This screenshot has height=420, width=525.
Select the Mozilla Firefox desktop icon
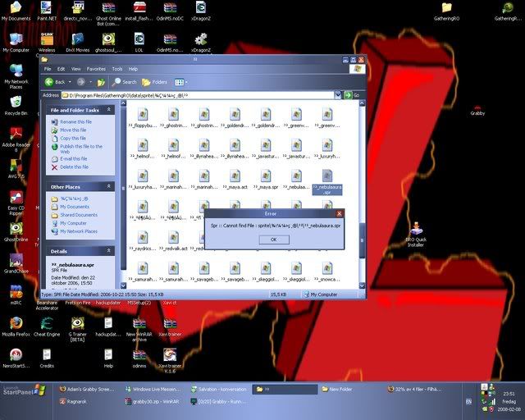16,325
